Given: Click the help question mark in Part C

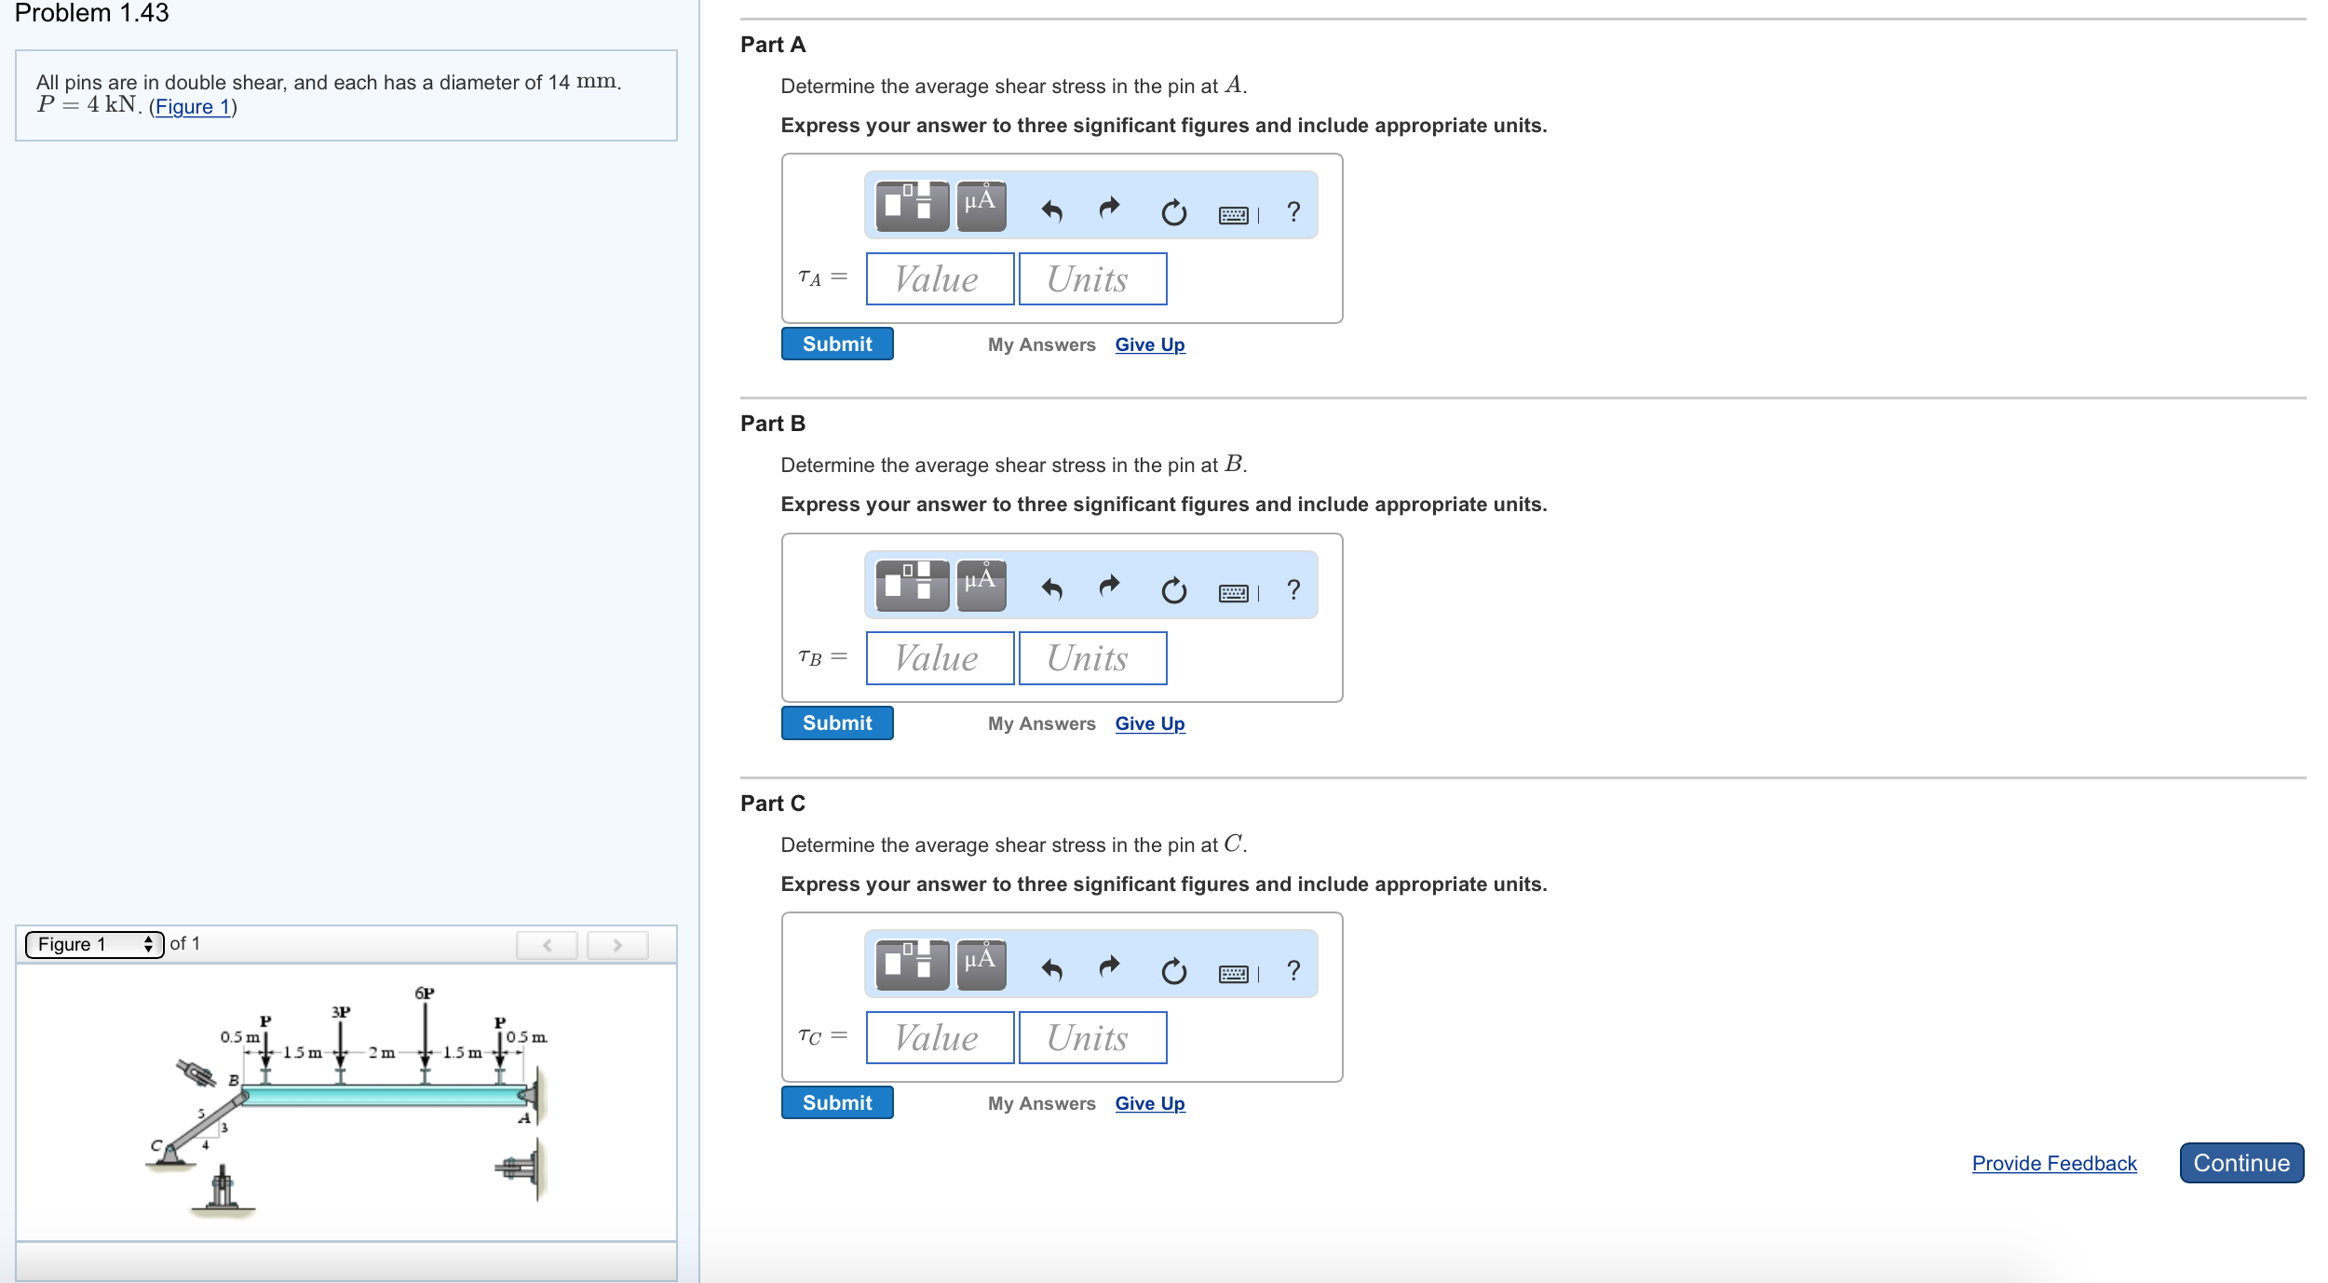Looking at the screenshot, I should 1293,970.
